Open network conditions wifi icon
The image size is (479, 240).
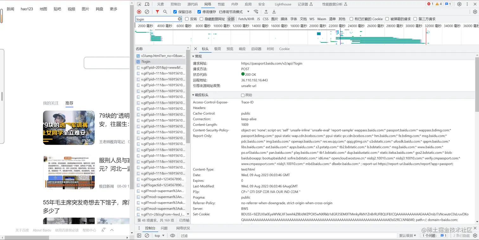point(256,12)
